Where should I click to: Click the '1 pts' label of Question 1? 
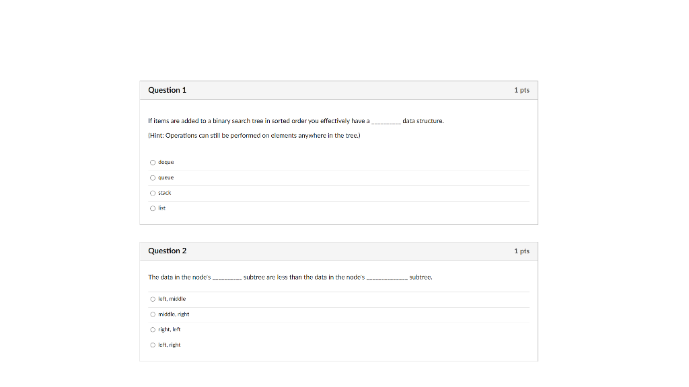[521, 91]
